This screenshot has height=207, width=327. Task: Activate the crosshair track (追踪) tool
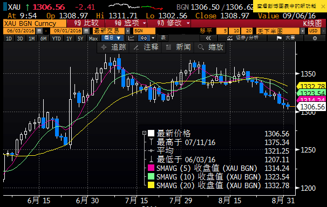coord(113,47)
